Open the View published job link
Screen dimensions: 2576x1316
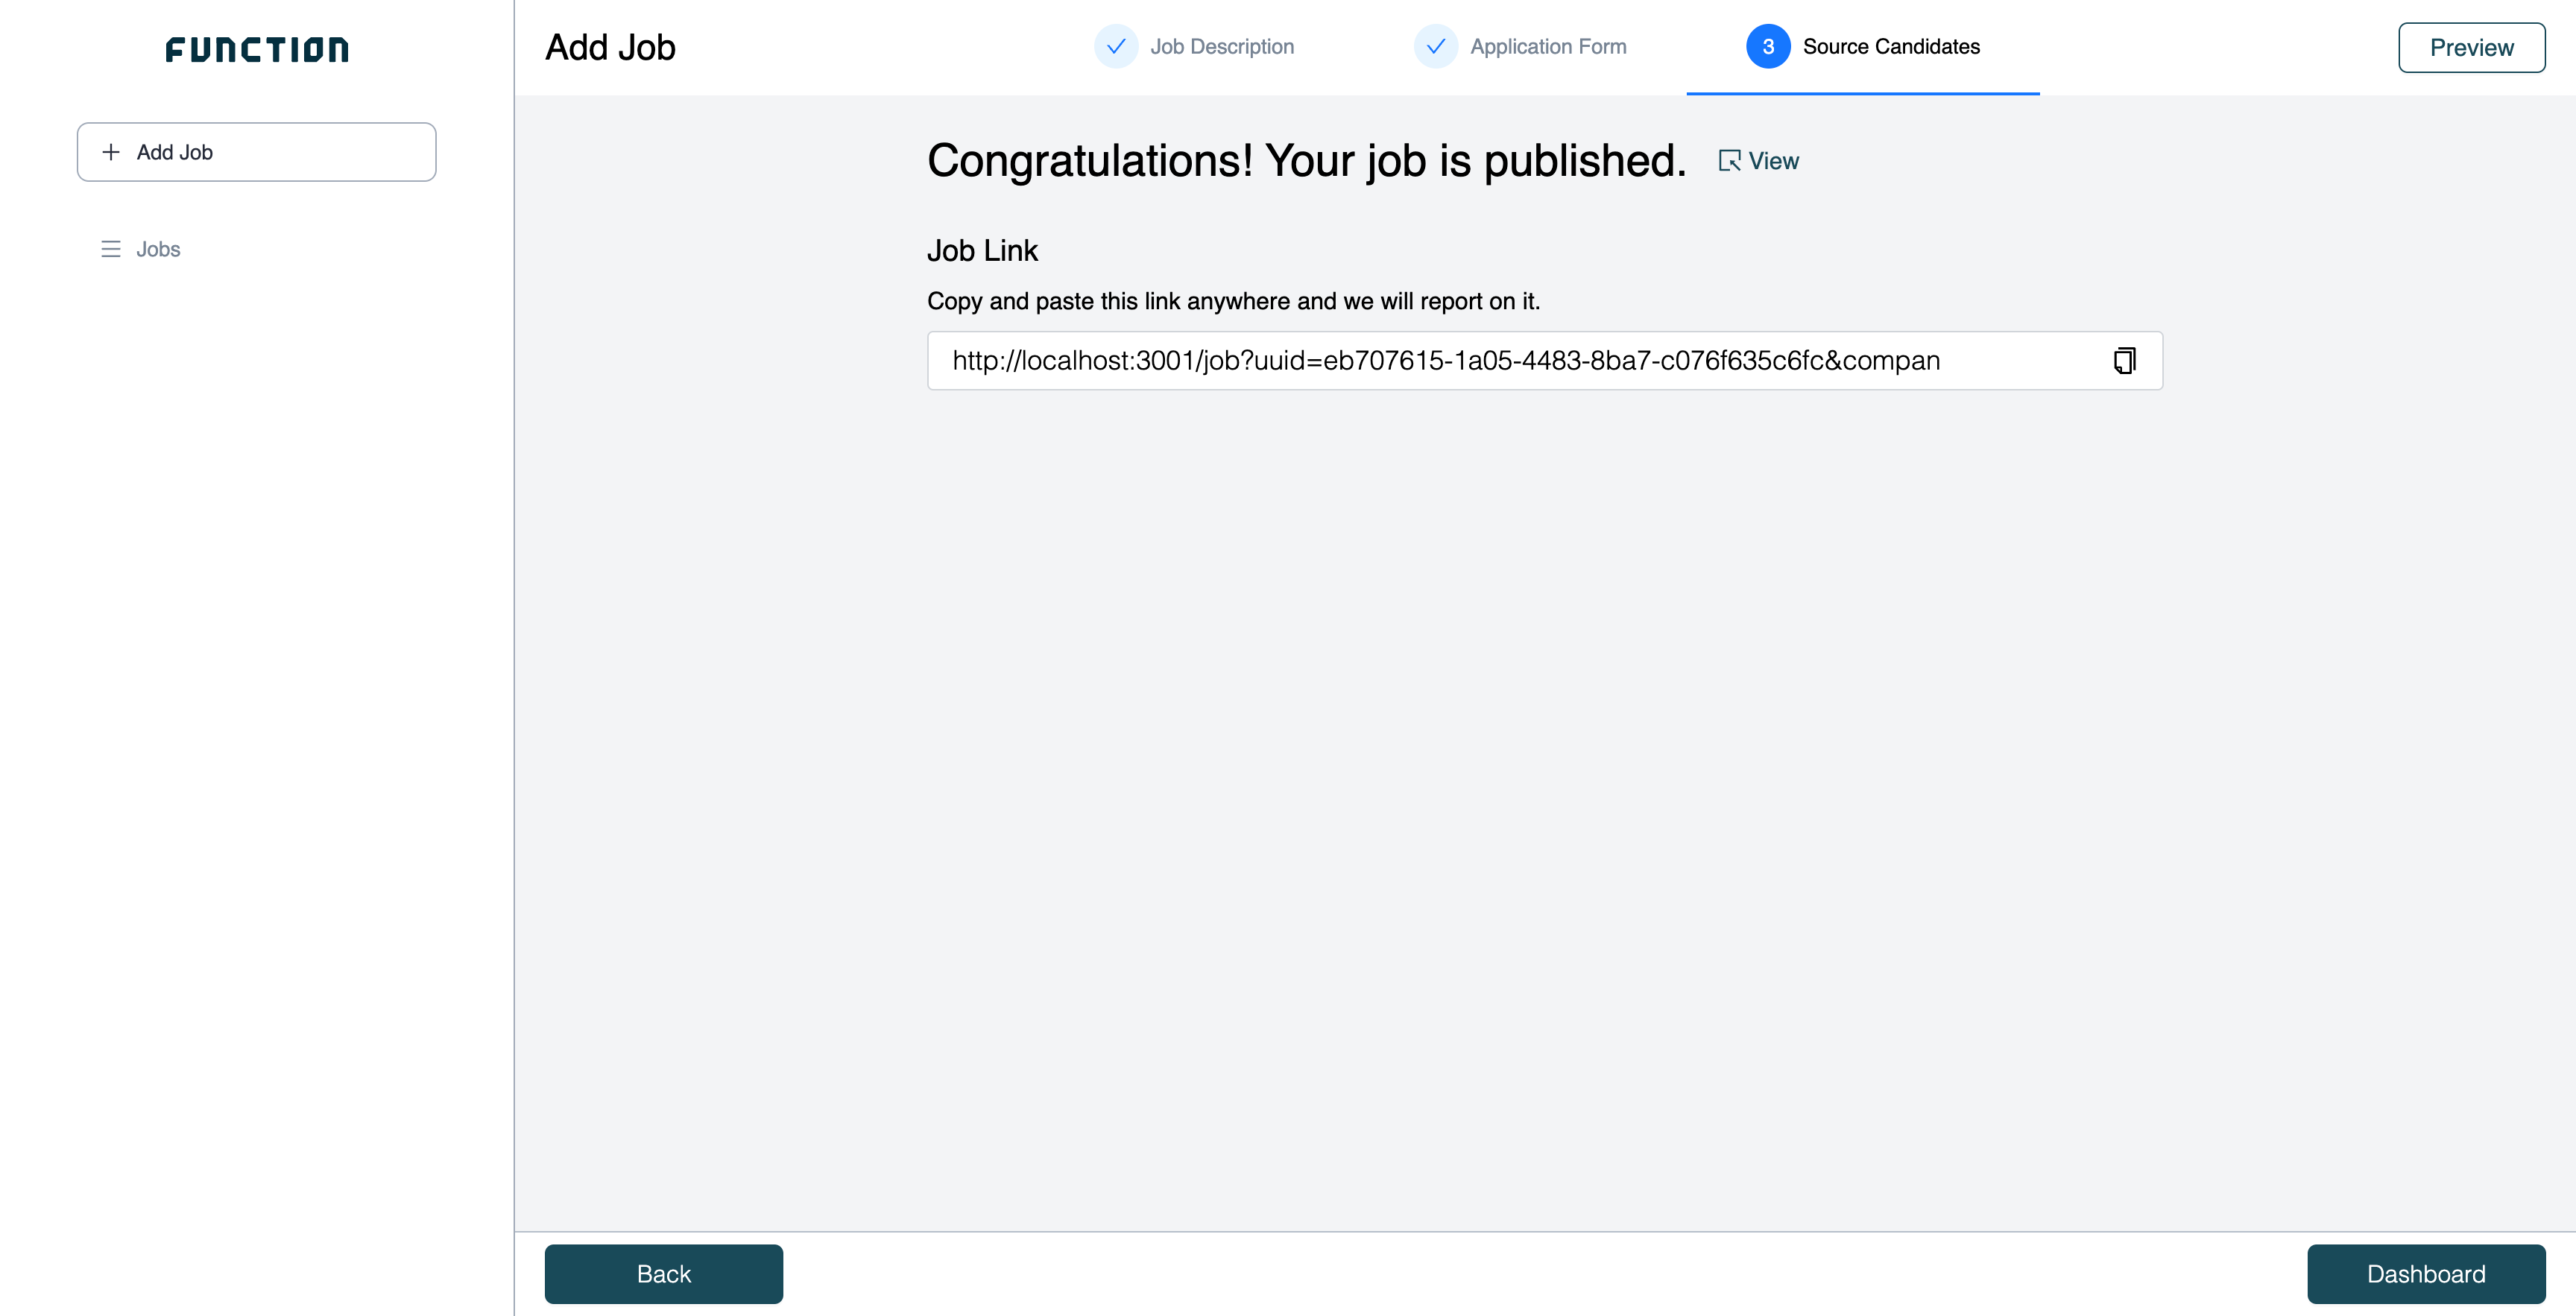coord(1773,161)
